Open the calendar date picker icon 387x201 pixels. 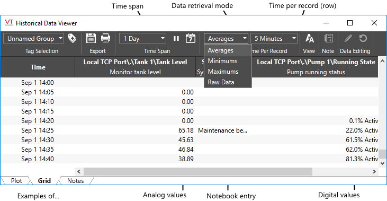coord(191,38)
